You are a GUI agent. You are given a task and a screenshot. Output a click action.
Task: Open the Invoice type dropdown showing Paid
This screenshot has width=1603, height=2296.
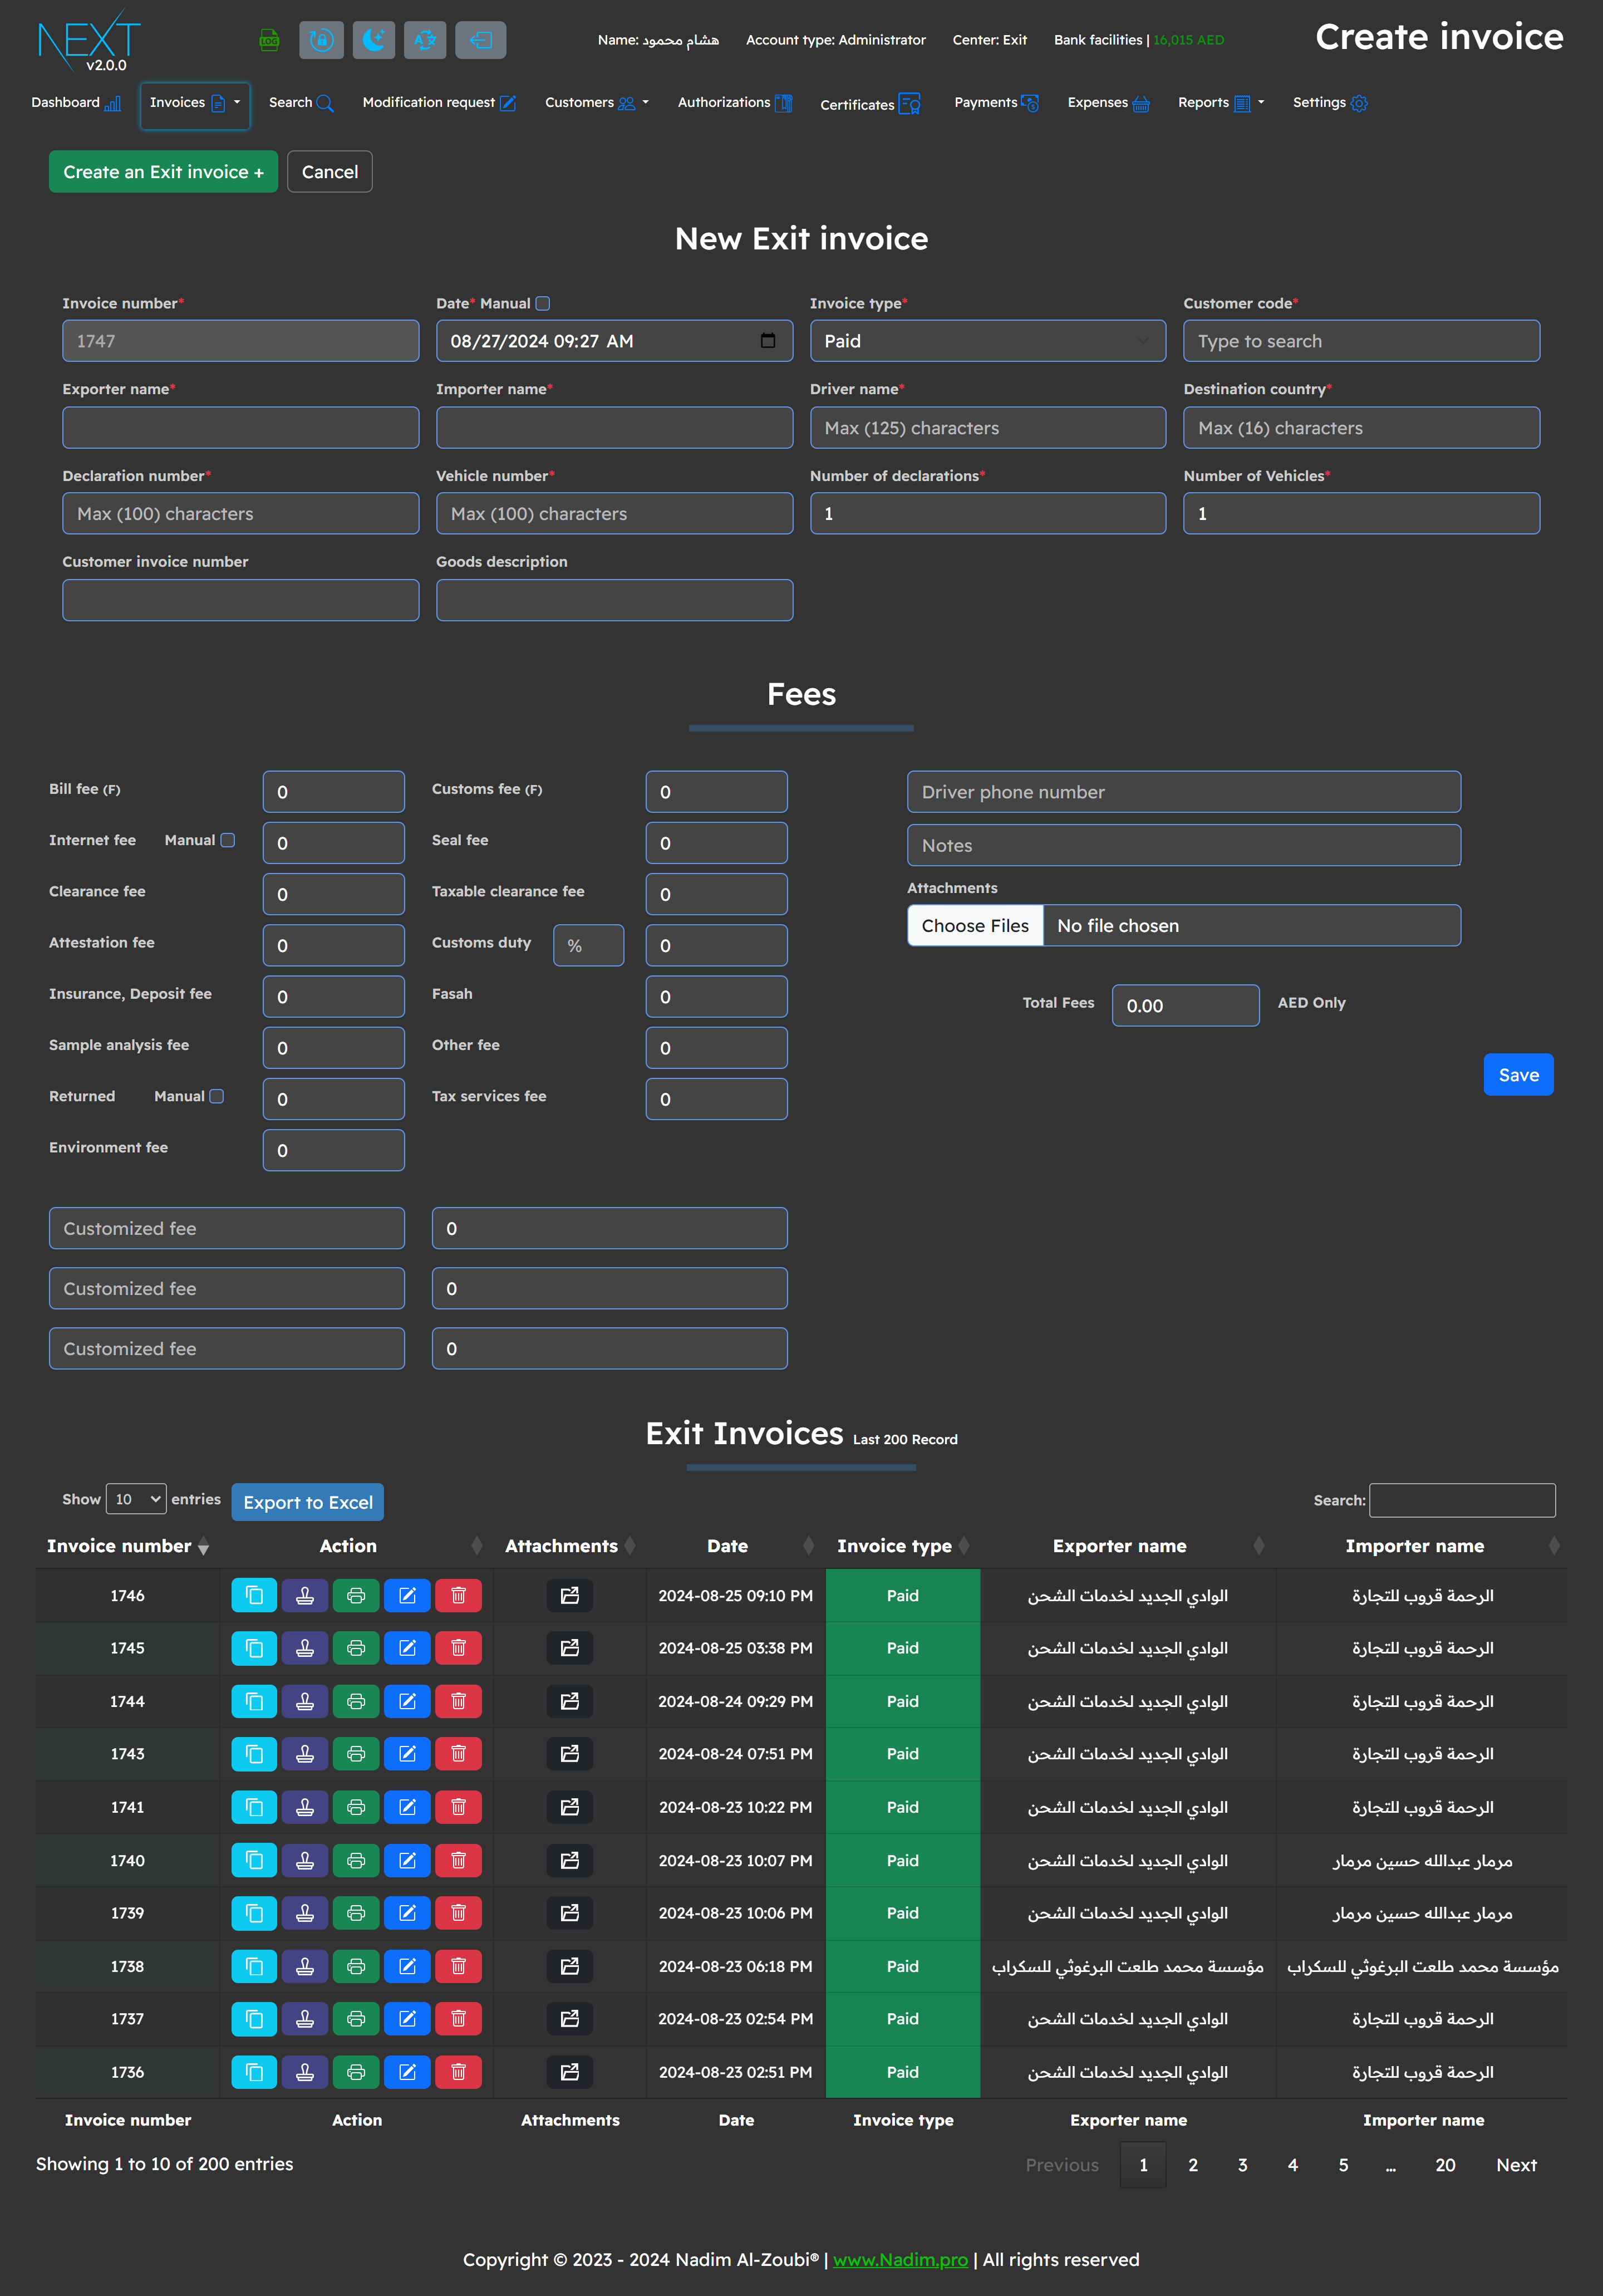pos(988,340)
